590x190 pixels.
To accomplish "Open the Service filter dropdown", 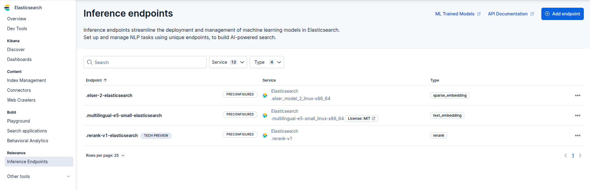I will pos(228,62).
